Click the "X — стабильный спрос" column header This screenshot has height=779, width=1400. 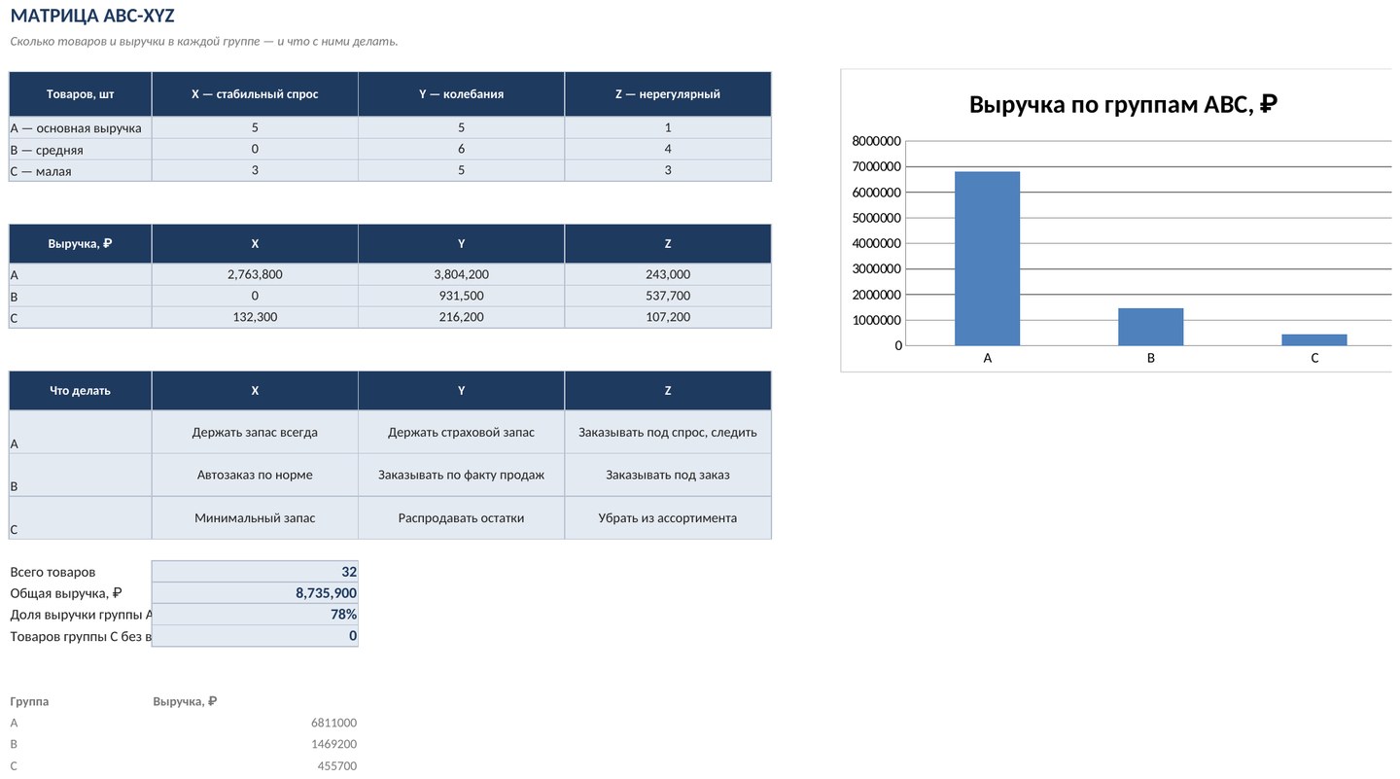[255, 94]
